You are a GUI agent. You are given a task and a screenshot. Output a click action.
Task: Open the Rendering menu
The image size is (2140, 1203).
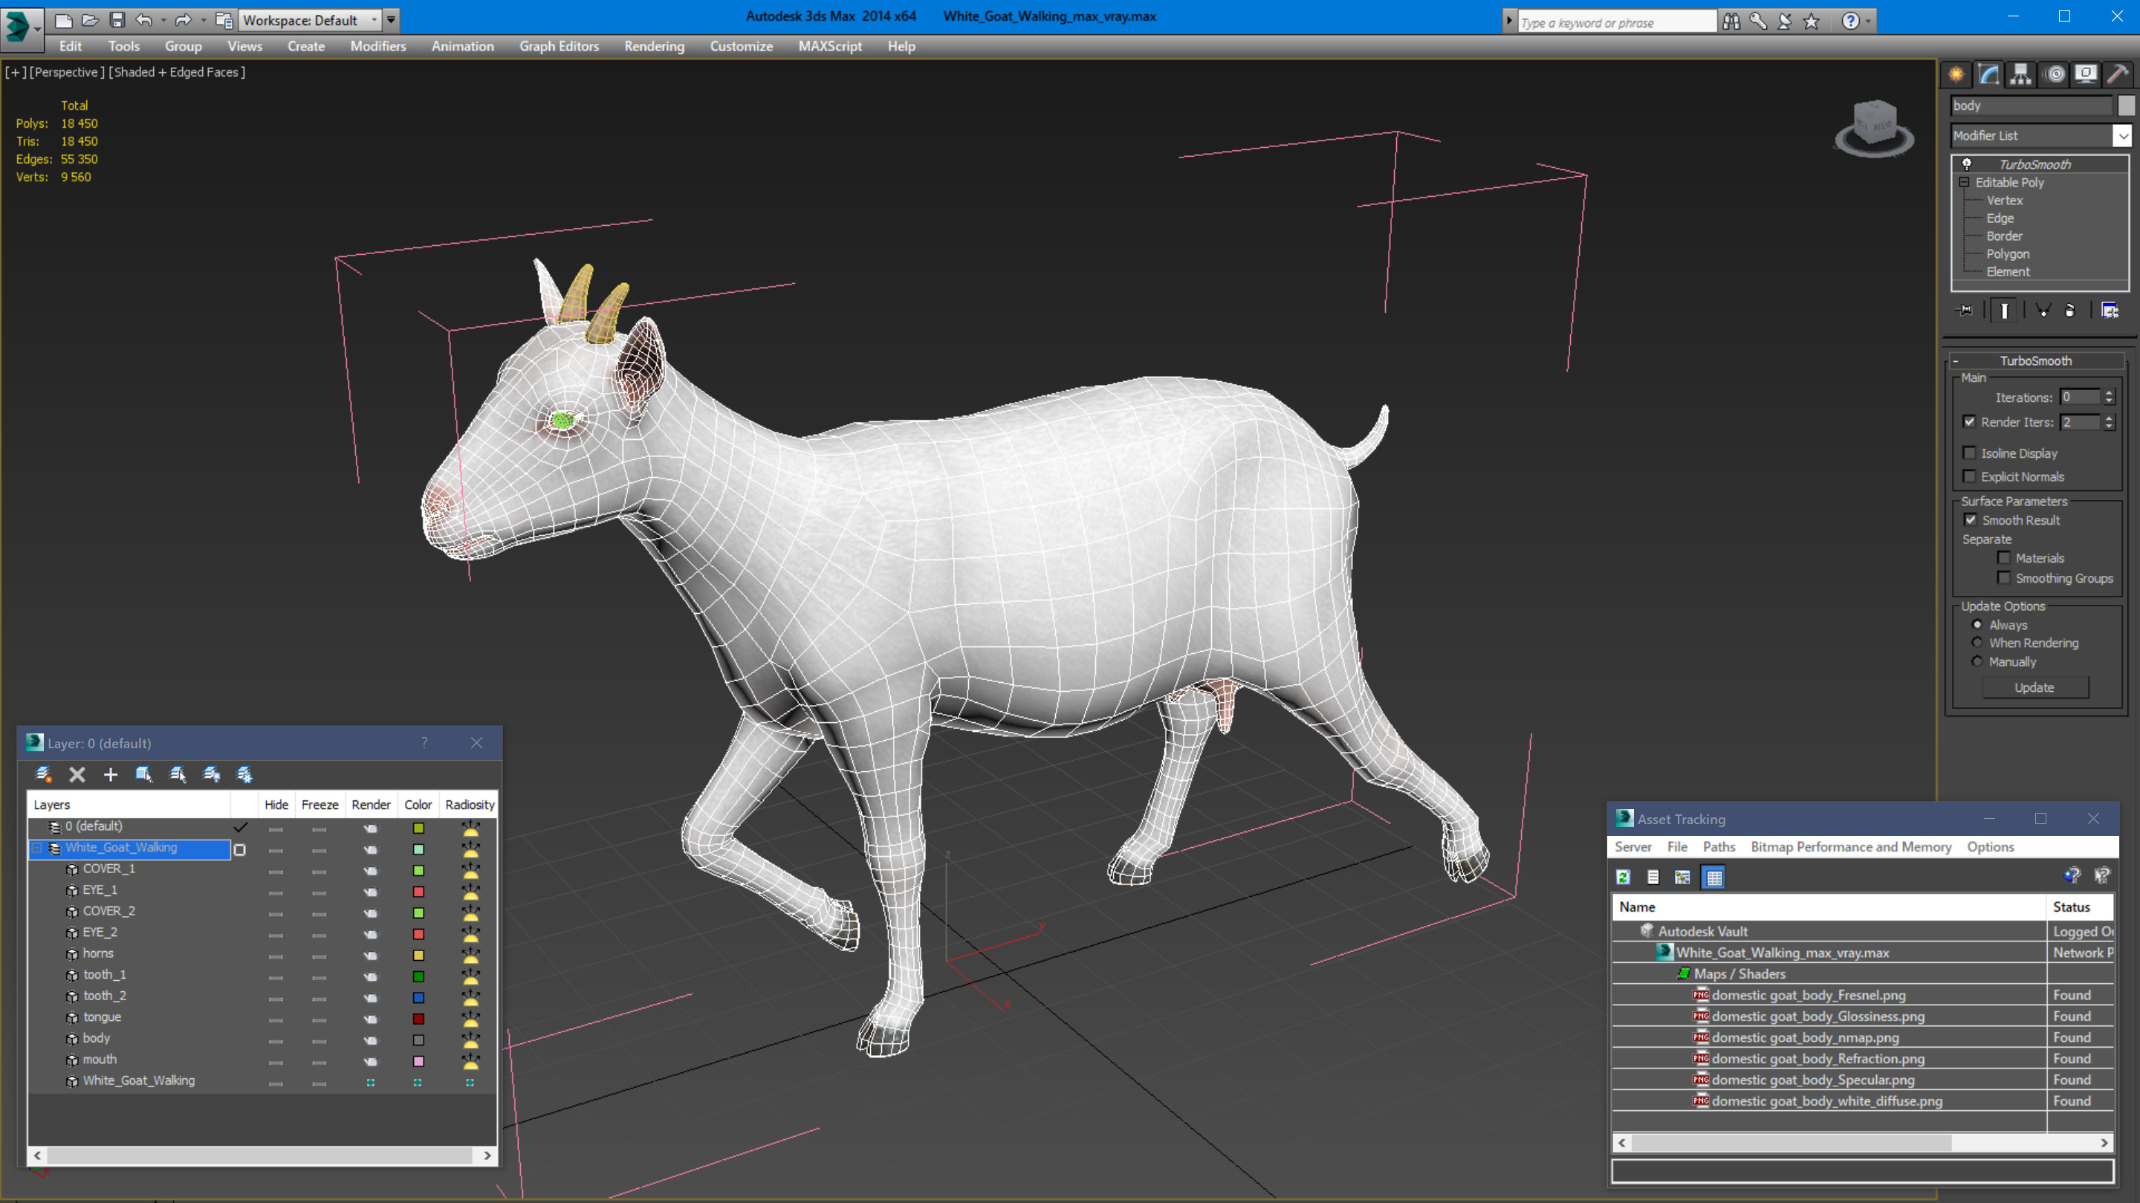[651, 45]
